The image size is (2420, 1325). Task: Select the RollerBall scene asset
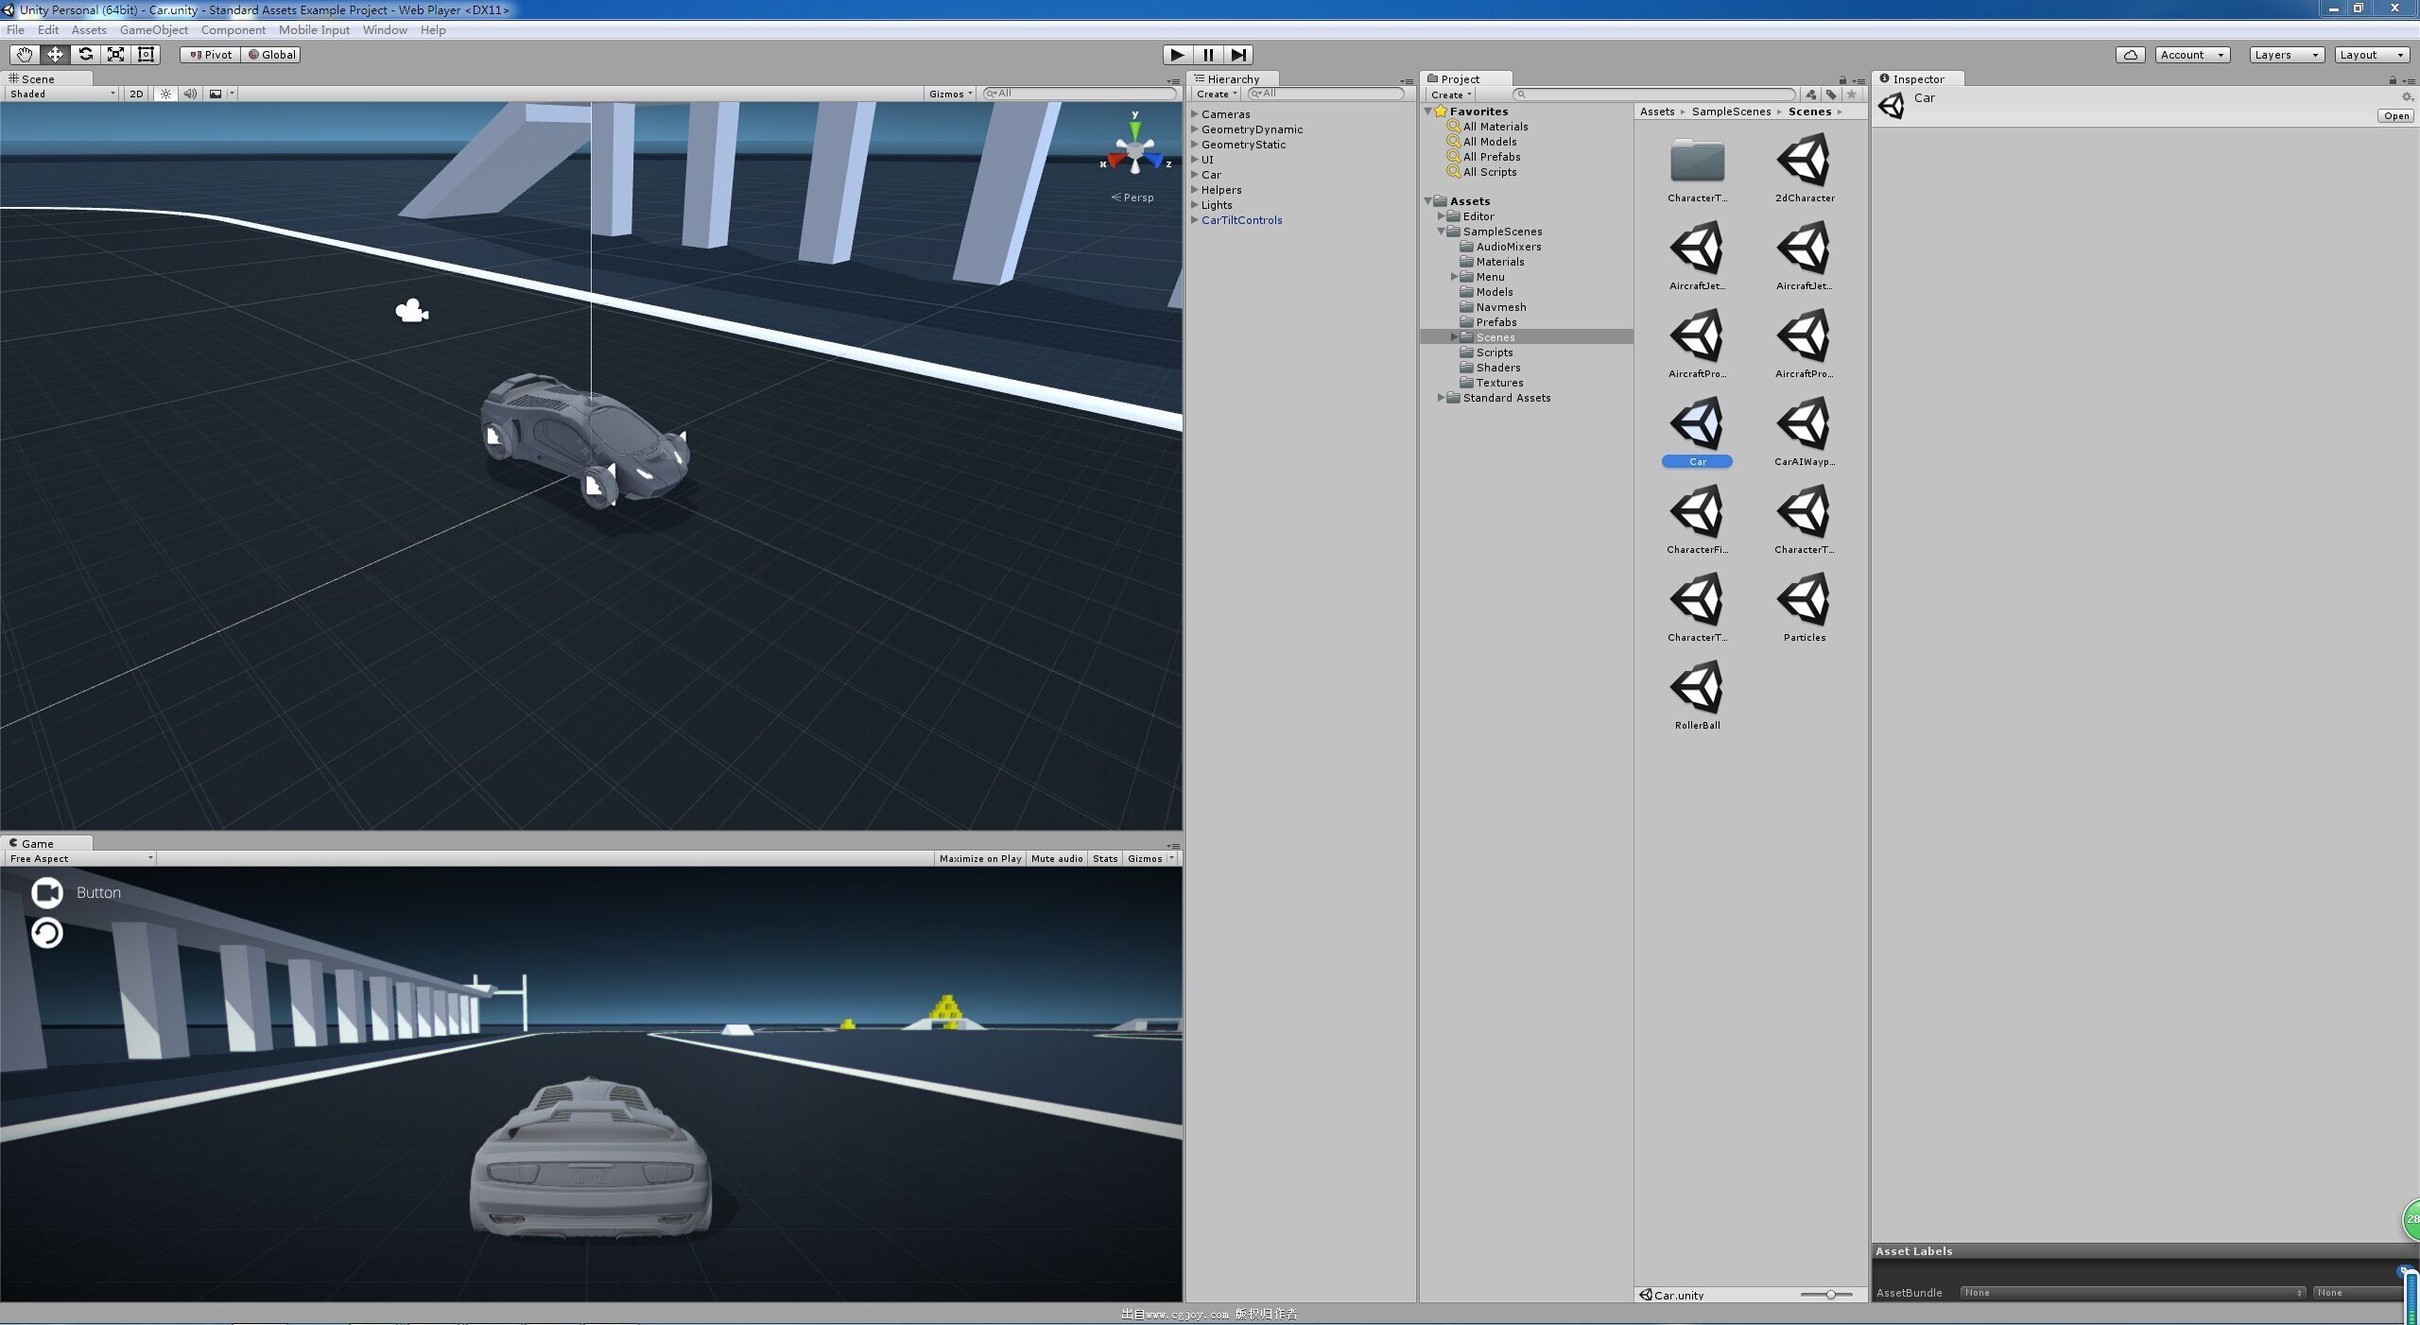[1697, 696]
